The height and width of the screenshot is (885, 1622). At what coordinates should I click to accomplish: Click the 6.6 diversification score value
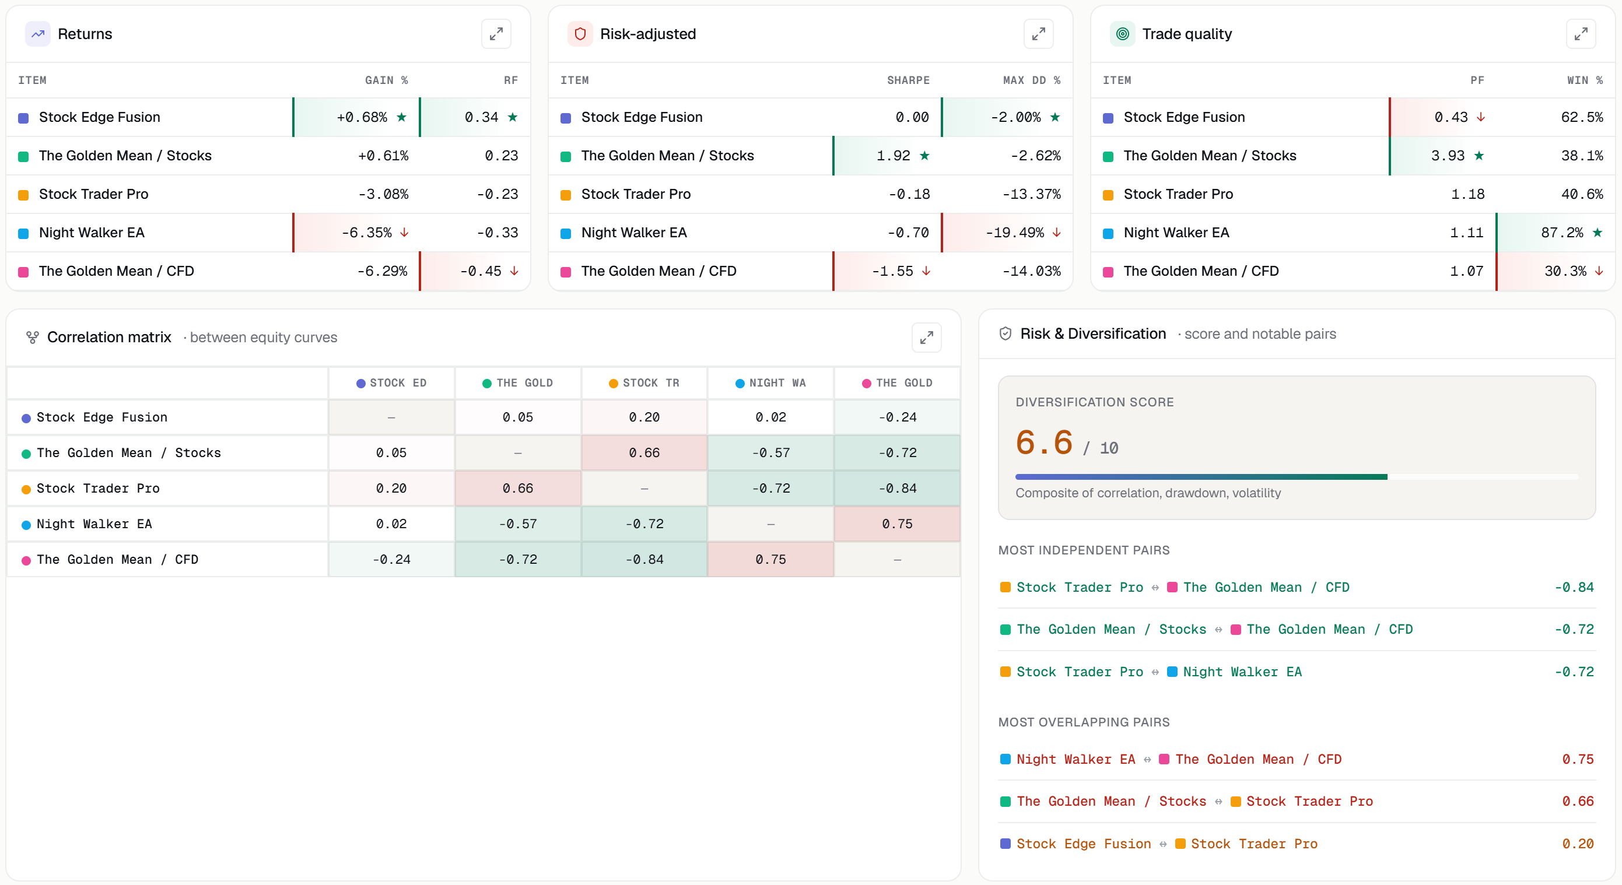coord(1044,442)
